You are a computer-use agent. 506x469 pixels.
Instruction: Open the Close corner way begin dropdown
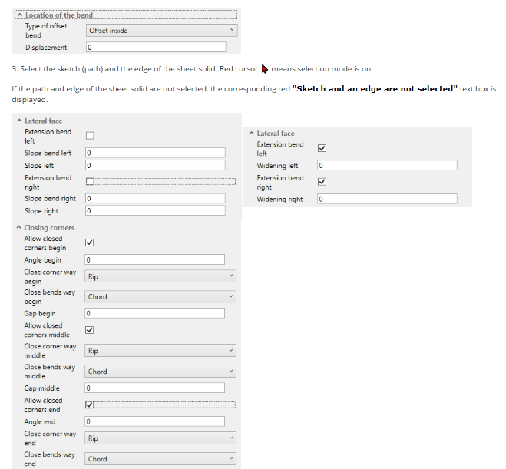pos(160,276)
